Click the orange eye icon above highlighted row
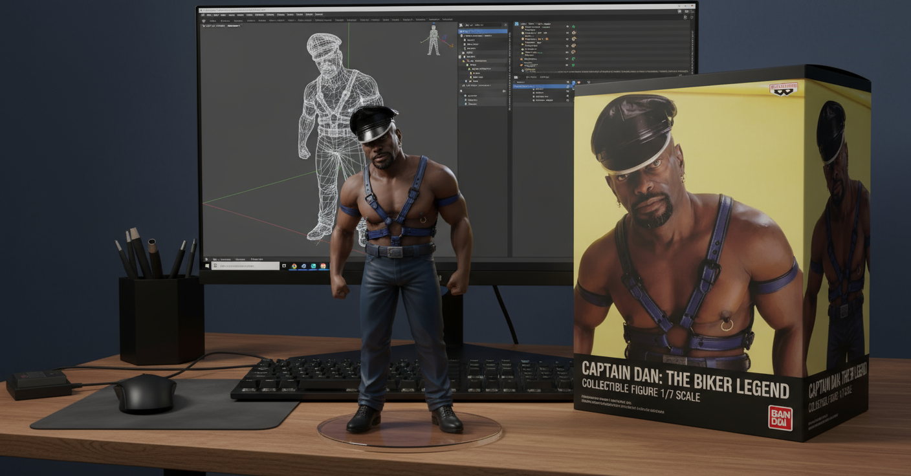The image size is (911, 476). [578, 82]
